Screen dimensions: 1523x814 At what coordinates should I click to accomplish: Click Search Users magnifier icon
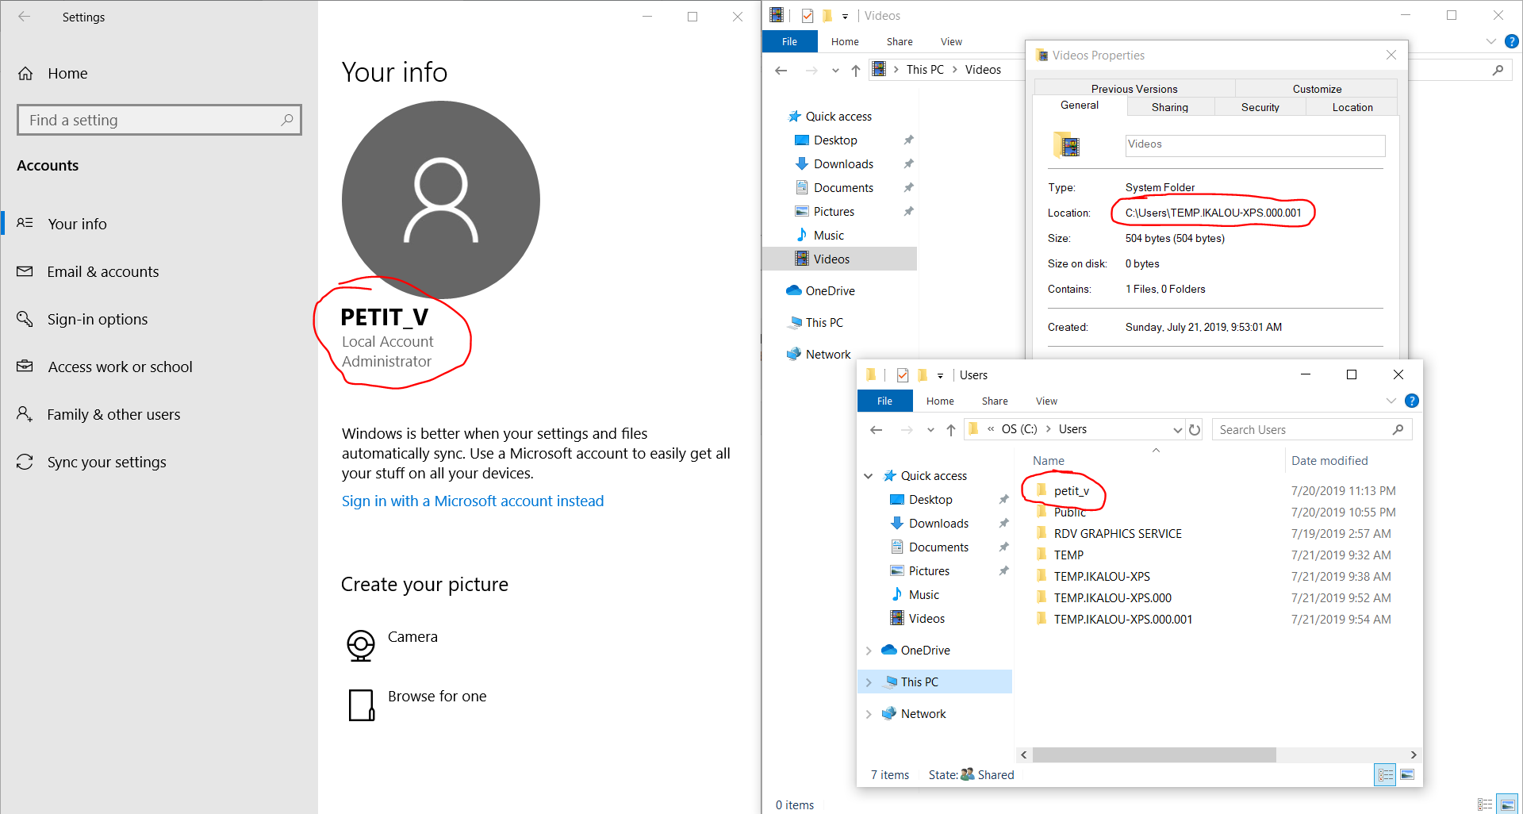1398,429
